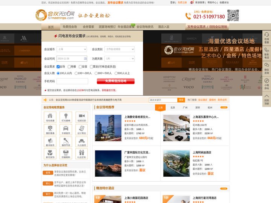Open the 鲜花装饰 flower icon
The height and width of the screenshot is (203, 271).
(50, 154)
